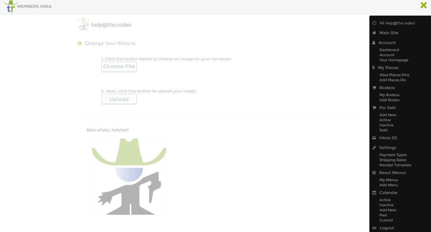Click the home icon beside Main Site
Image resolution: width=431 pixels, height=232 pixels.
[x=374, y=33]
